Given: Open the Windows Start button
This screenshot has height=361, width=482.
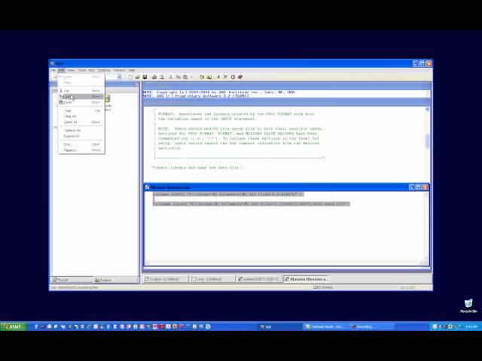Looking at the screenshot, I should [14, 326].
